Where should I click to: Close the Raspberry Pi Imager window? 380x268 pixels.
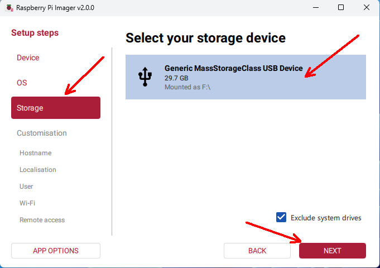tap(366, 7)
